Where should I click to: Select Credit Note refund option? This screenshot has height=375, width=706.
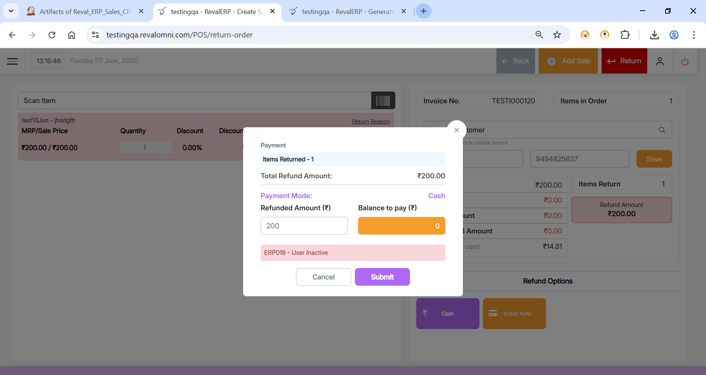click(514, 314)
